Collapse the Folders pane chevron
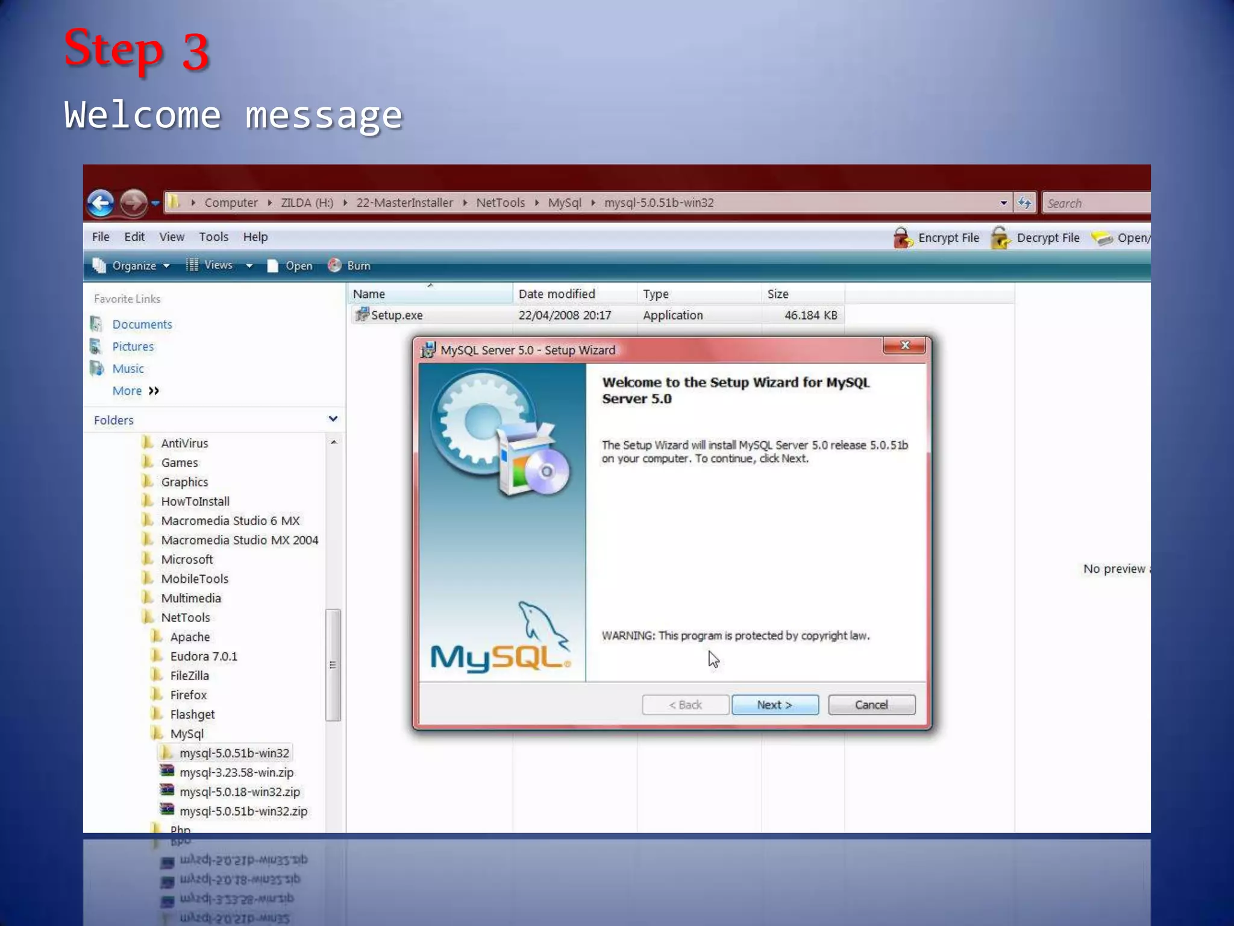1234x926 pixels. [x=333, y=419]
